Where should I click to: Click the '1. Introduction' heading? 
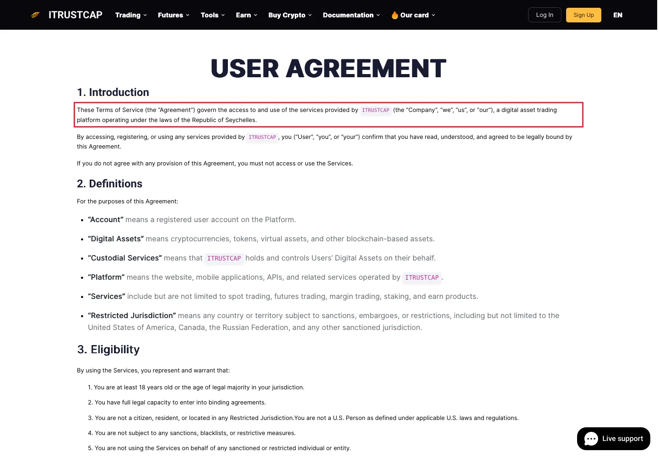pos(113,92)
